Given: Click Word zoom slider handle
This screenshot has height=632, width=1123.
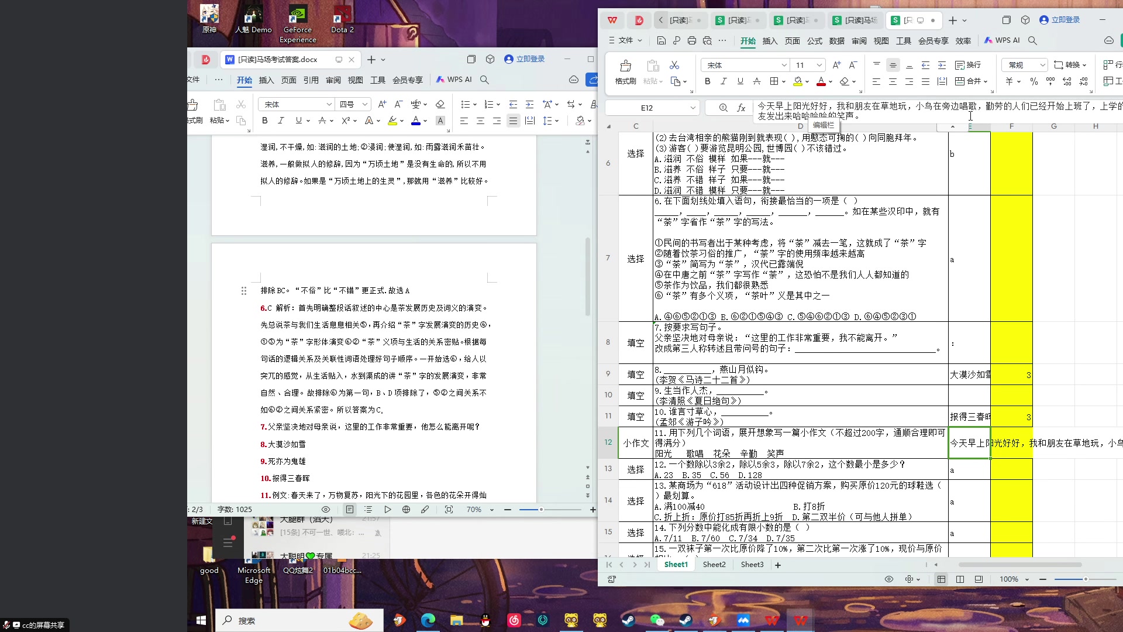Looking at the screenshot, I should coord(541,510).
